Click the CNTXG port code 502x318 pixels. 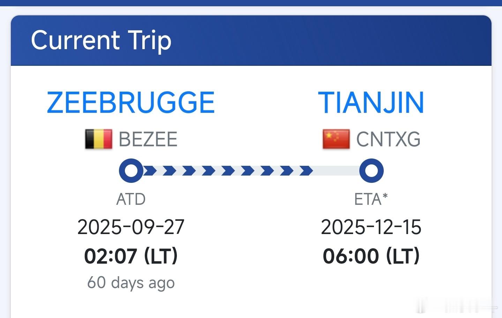tap(388, 139)
